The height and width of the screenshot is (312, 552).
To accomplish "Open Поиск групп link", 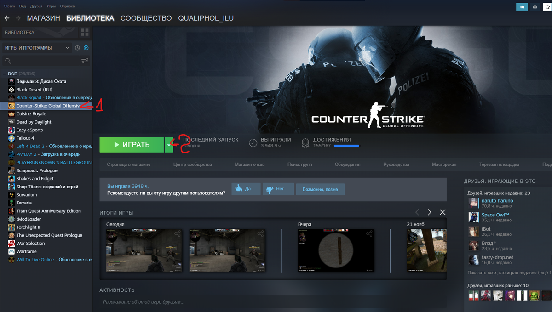I will point(299,165).
